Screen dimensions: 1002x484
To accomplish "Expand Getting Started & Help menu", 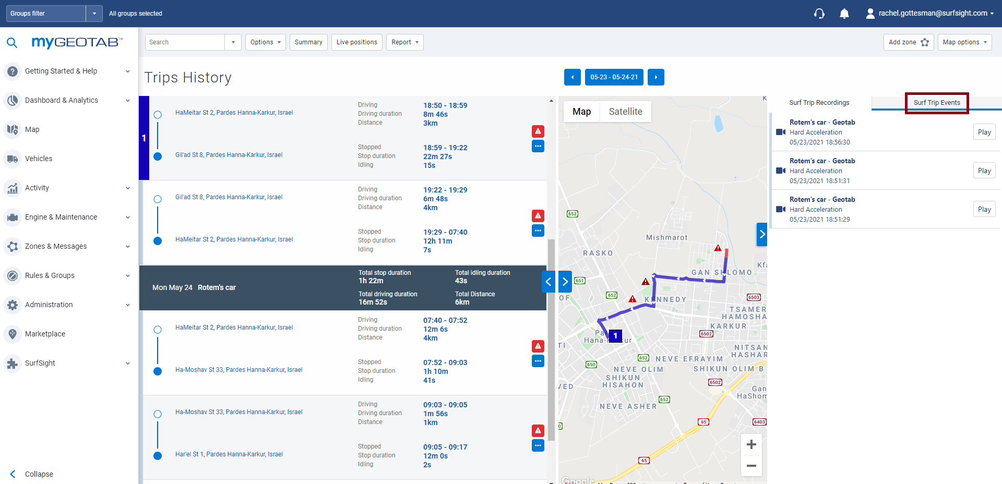I will 128,71.
